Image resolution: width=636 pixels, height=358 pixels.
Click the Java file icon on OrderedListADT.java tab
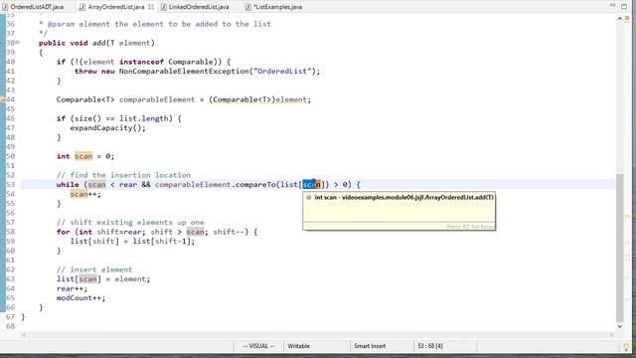coord(5,7)
